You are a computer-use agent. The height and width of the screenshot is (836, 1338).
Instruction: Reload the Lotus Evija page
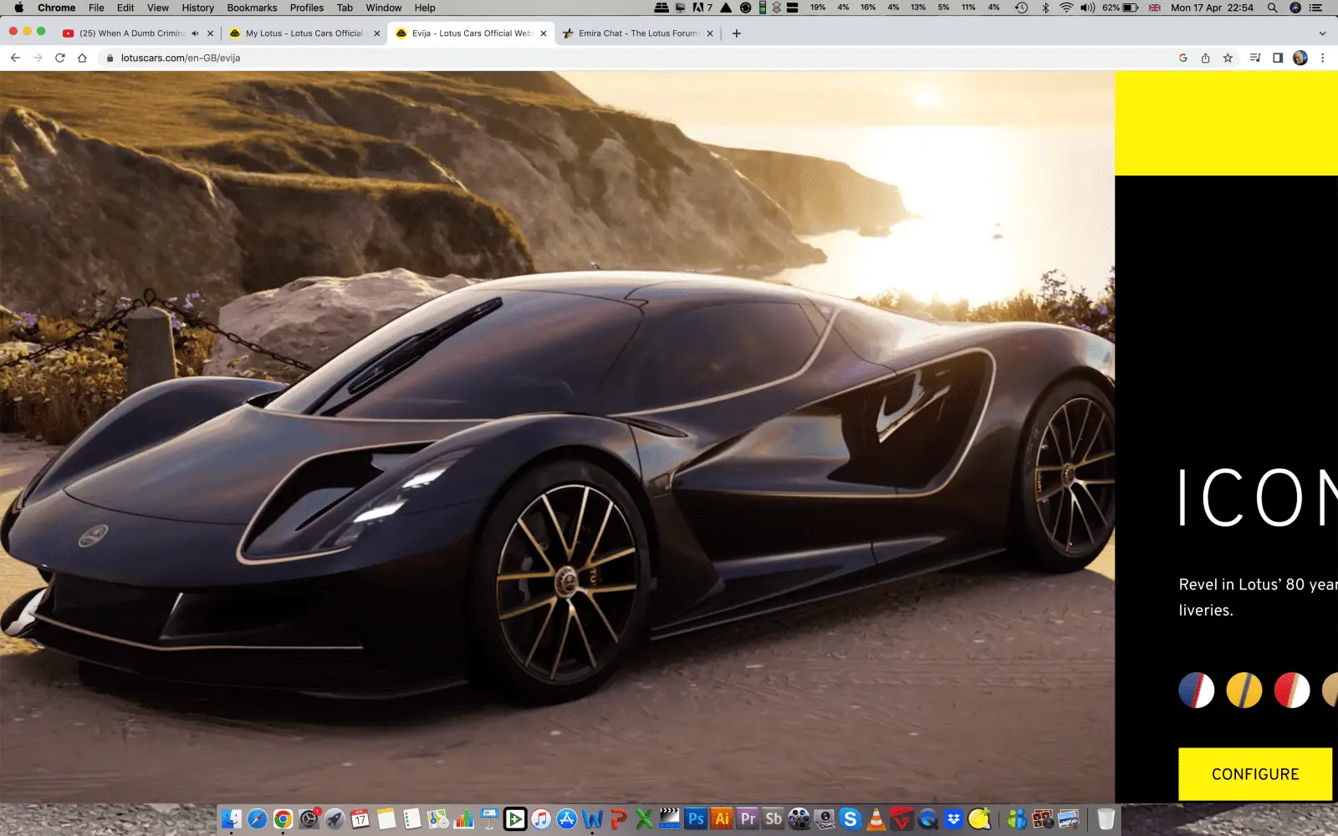(59, 58)
